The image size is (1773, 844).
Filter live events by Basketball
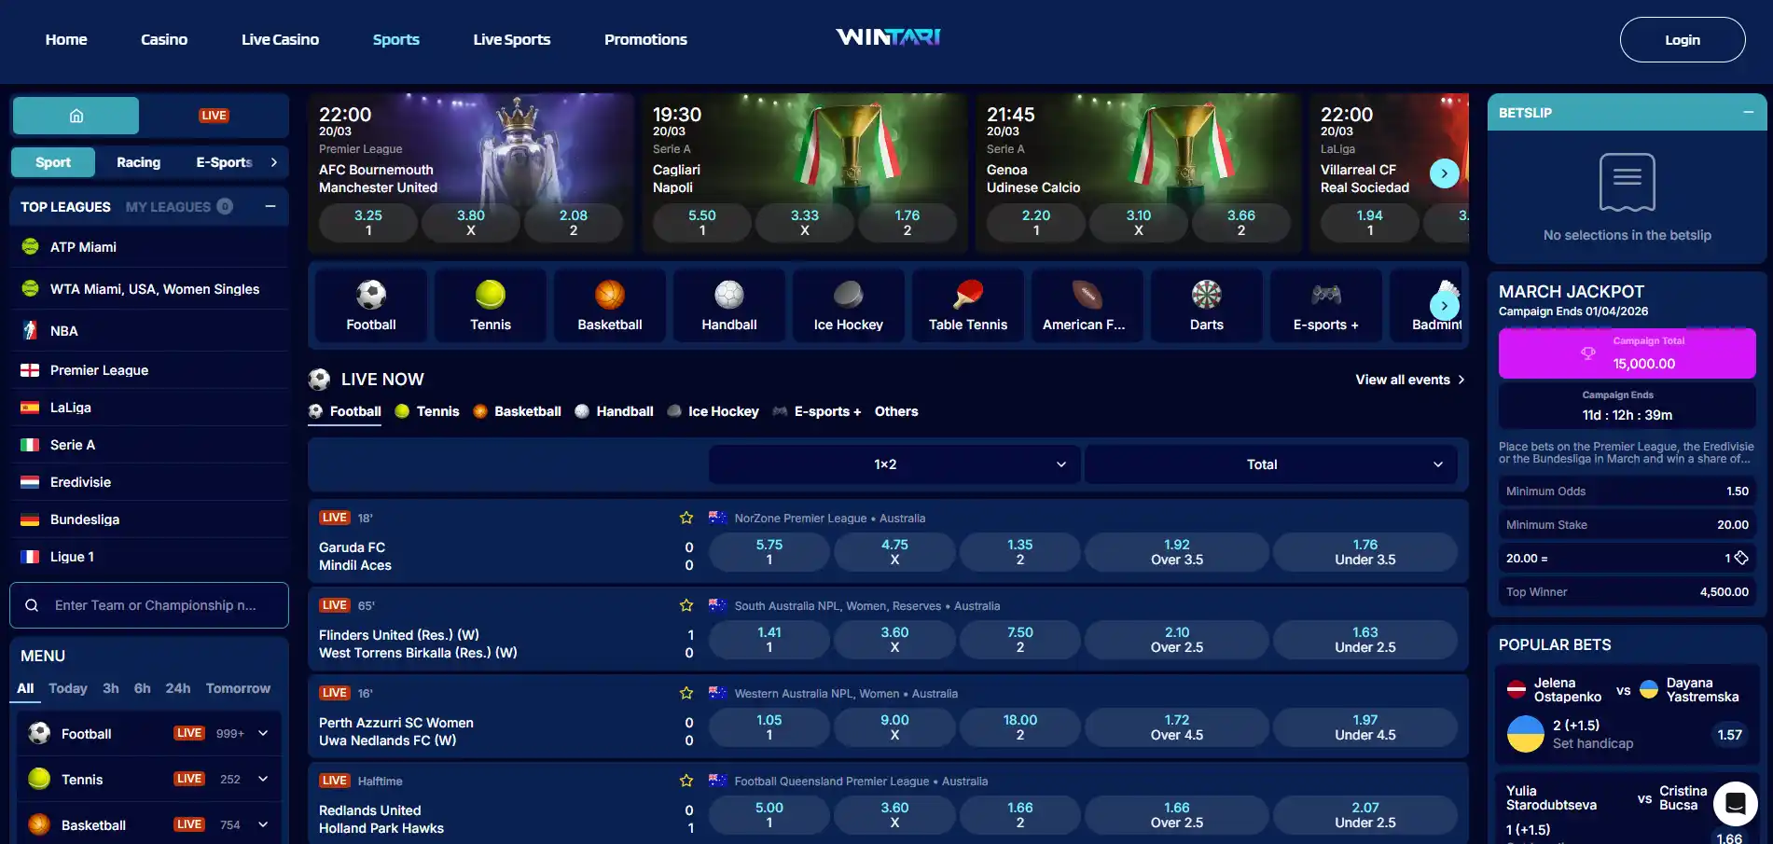(x=517, y=411)
